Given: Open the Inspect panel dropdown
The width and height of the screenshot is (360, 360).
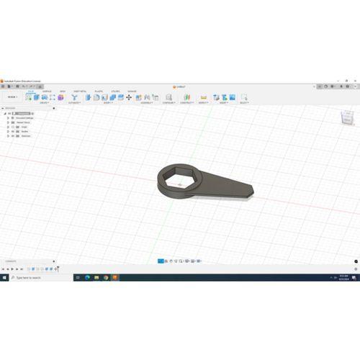Looking at the screenshot, I should click(204, 103).
